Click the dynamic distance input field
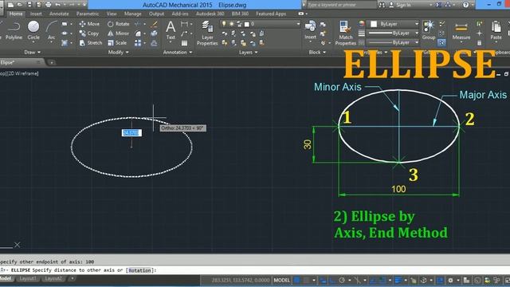 coord(131,133)
